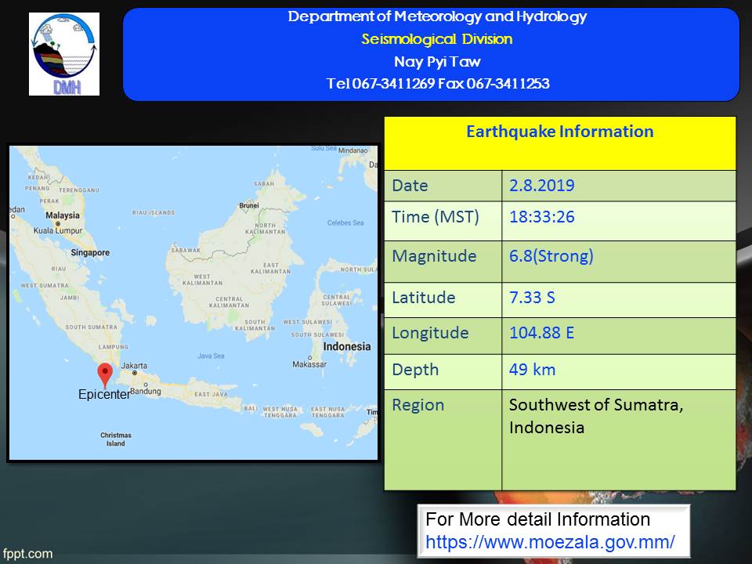Click the 'NORTH KALIMANTAN' map label

(266, 228)
